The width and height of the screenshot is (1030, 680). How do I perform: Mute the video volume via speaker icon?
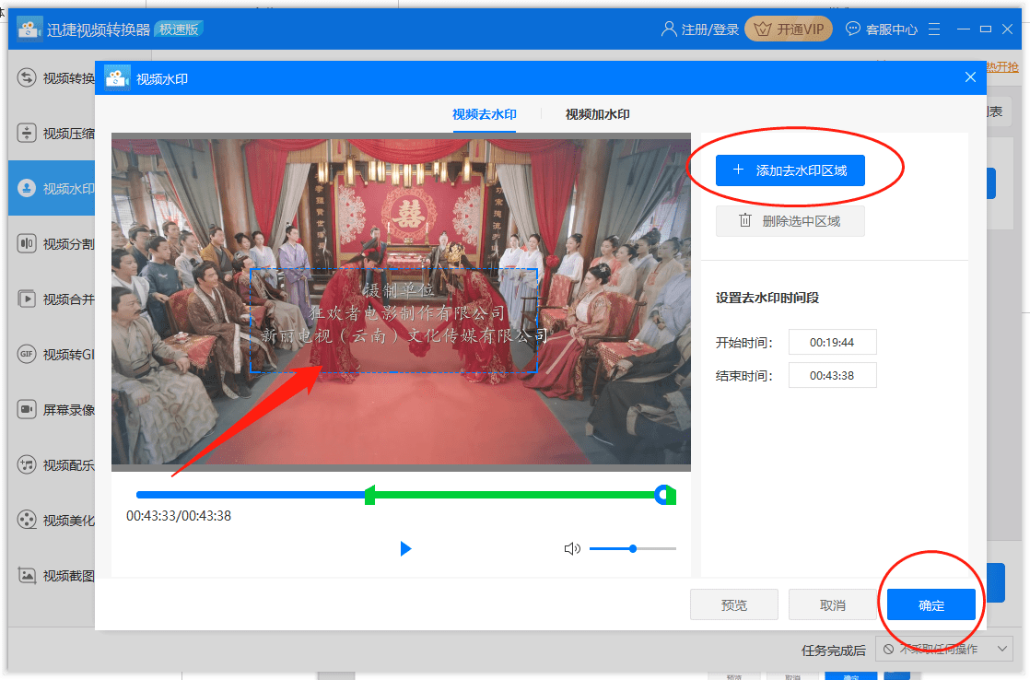pyautogui.click(x=572, y=547)
